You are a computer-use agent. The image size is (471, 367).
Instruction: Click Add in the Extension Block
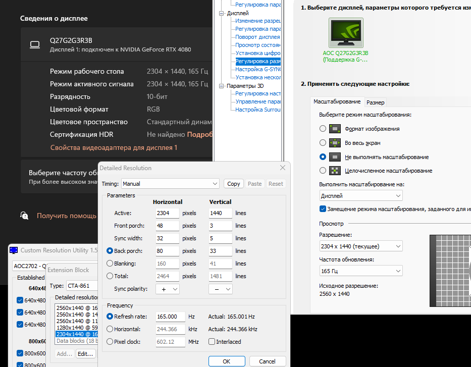[64, 354]
